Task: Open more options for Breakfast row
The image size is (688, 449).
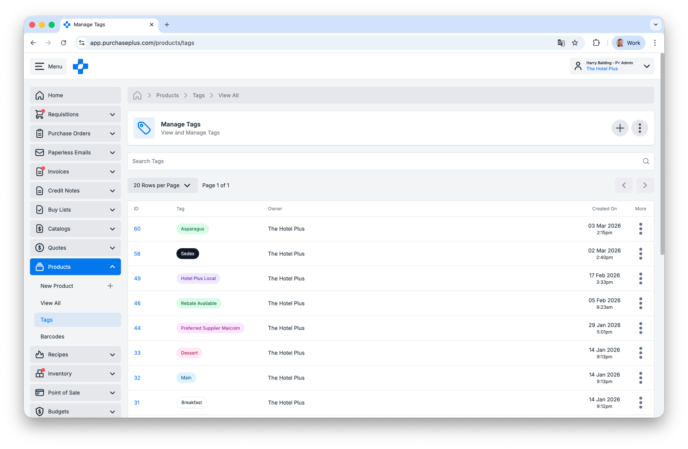Action: tap(641, 403)
